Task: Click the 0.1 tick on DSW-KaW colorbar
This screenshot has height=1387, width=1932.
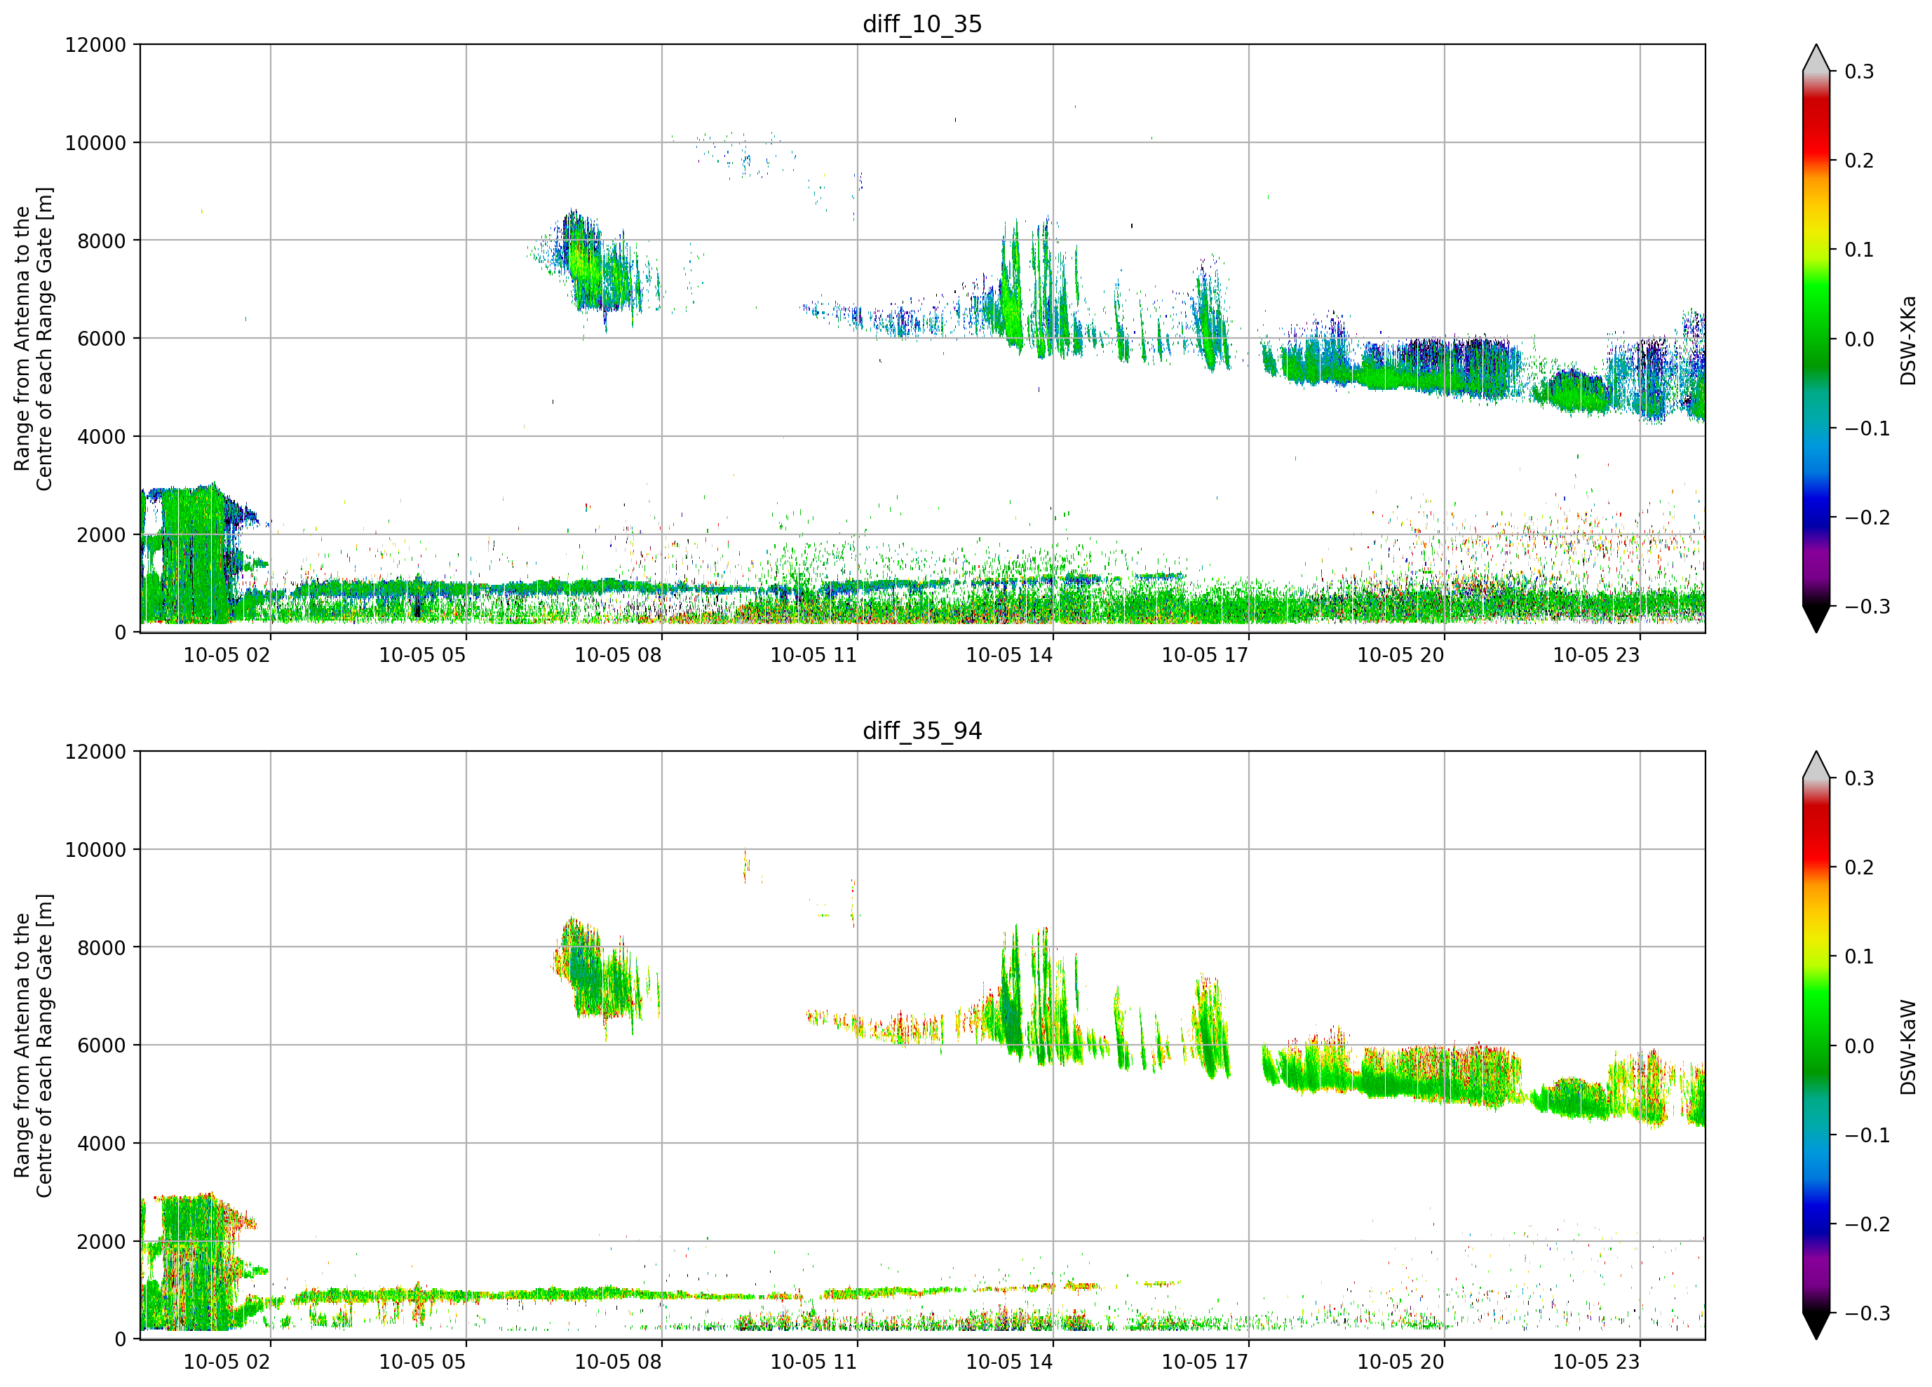Action: coord(1860,956)
